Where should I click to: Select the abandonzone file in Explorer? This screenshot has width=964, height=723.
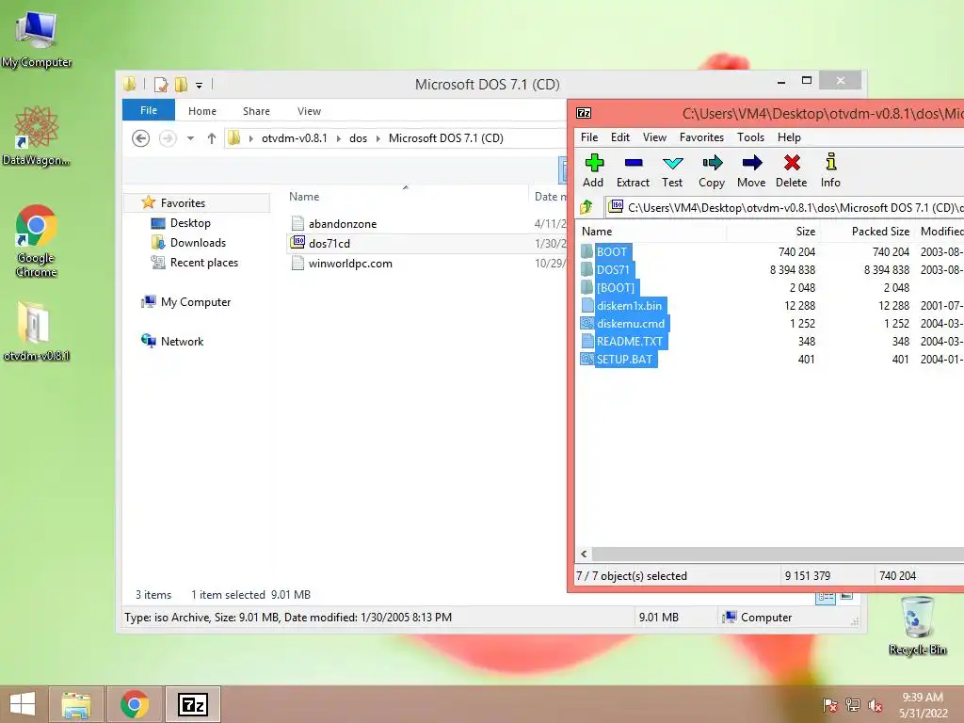pyautogui.click(x=343, y=224)
